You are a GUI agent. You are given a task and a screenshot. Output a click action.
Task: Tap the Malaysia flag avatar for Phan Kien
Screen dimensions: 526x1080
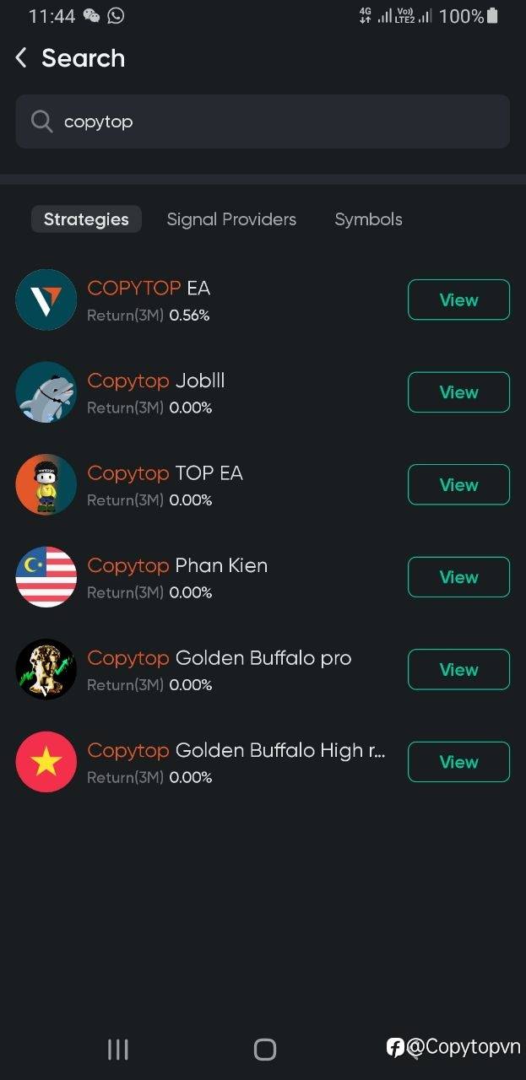(x=46, y=577)
